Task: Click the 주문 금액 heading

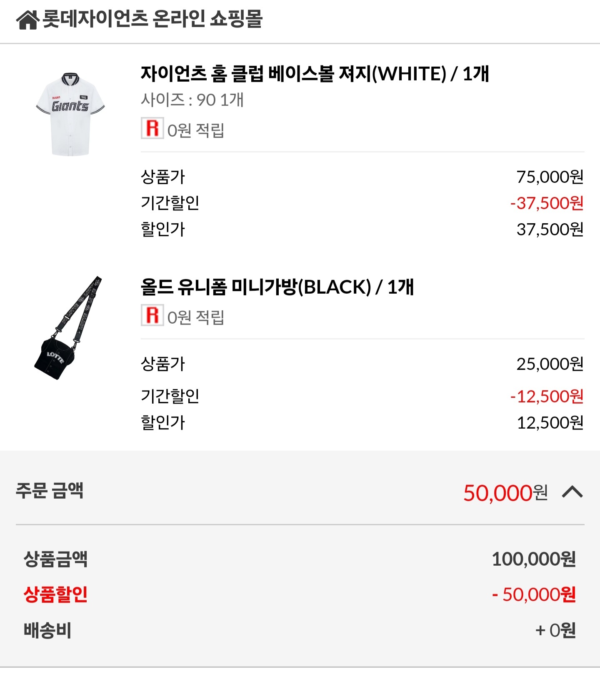Action: tap(50, 490)
